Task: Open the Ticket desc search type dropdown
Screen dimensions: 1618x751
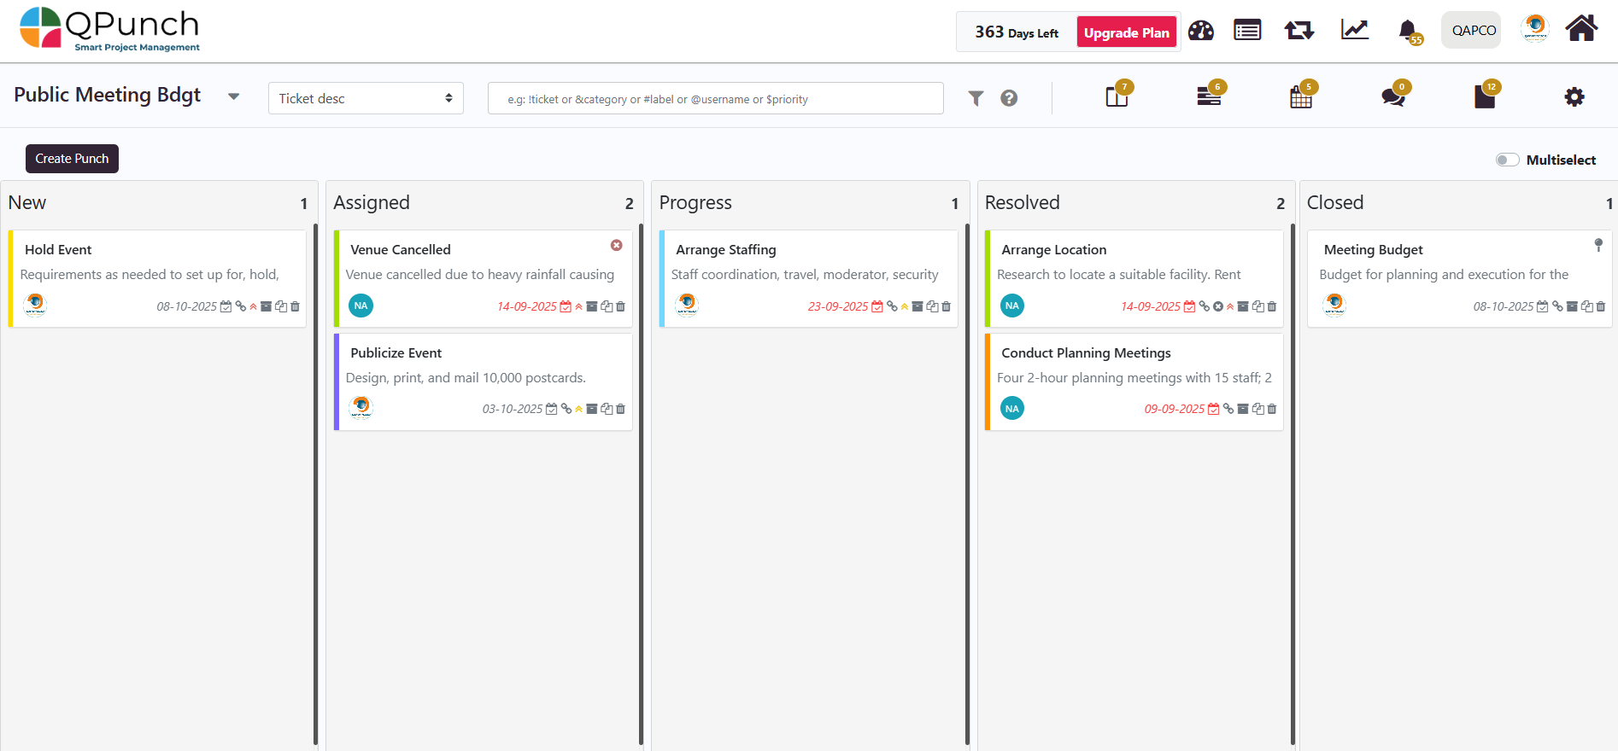Action: (366, 98)
